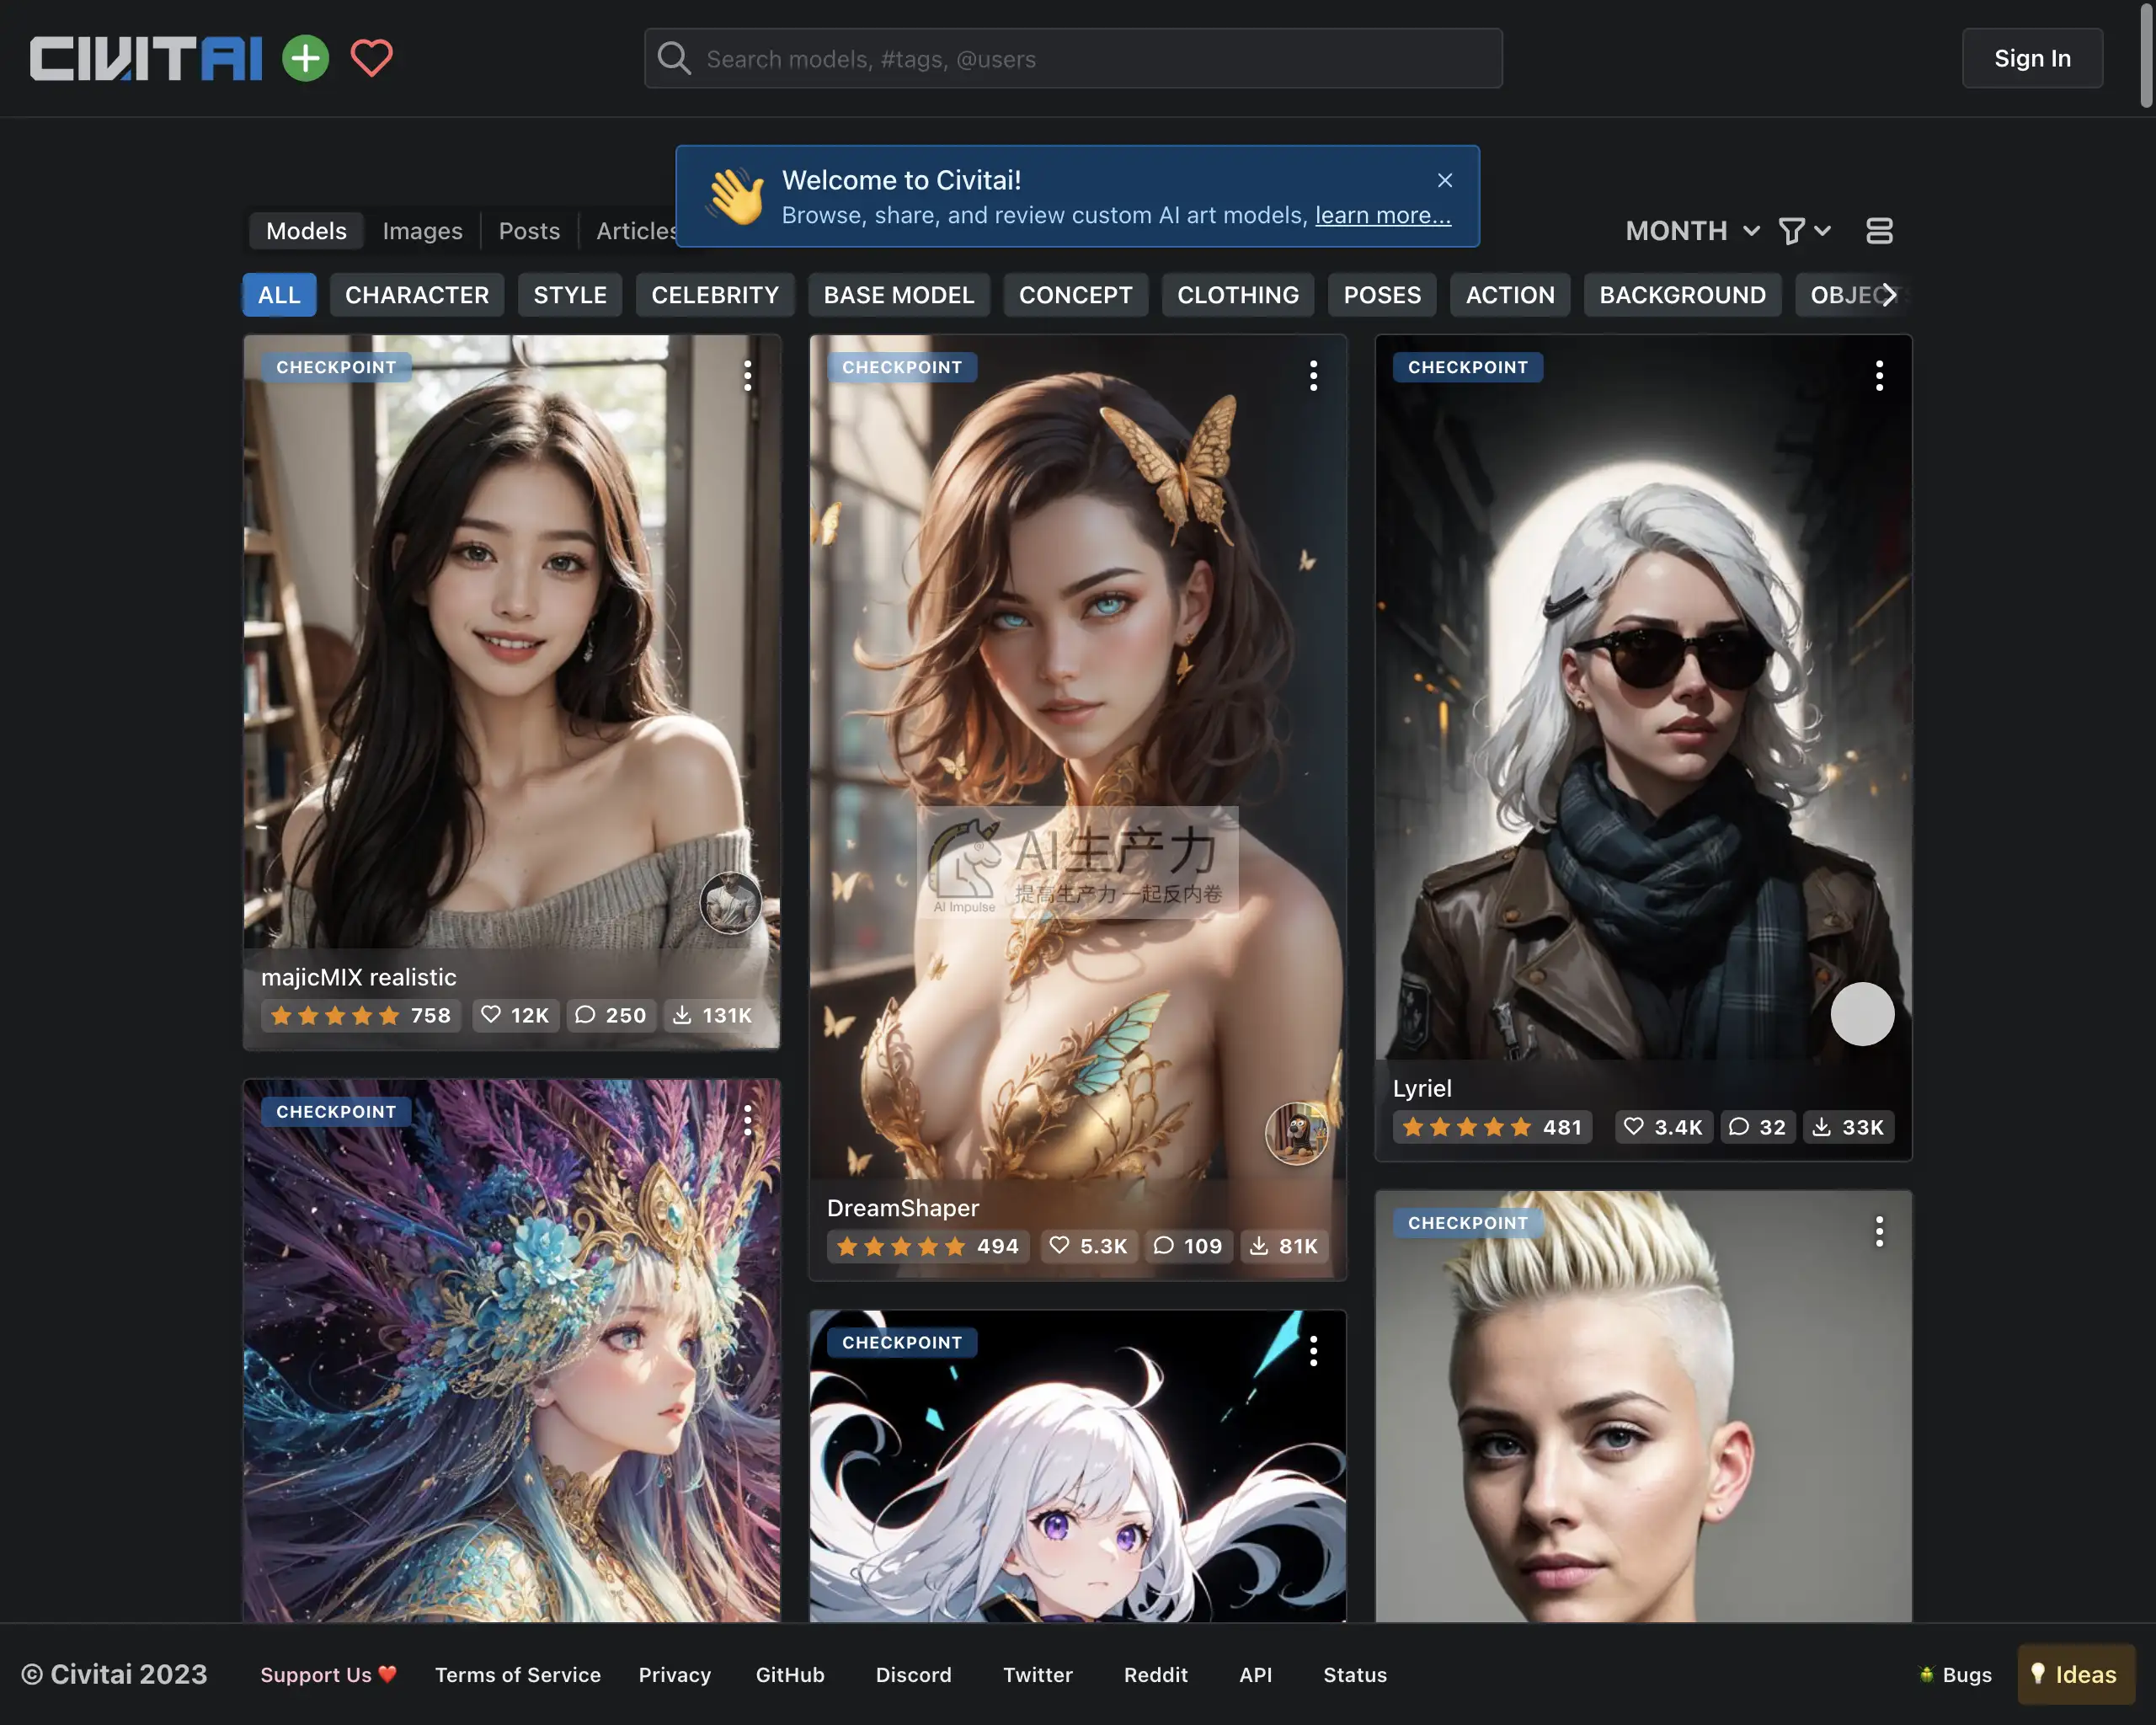Select the CONCEPT category chip
Screen dimensions: 2156x1725
[1076, 295]
